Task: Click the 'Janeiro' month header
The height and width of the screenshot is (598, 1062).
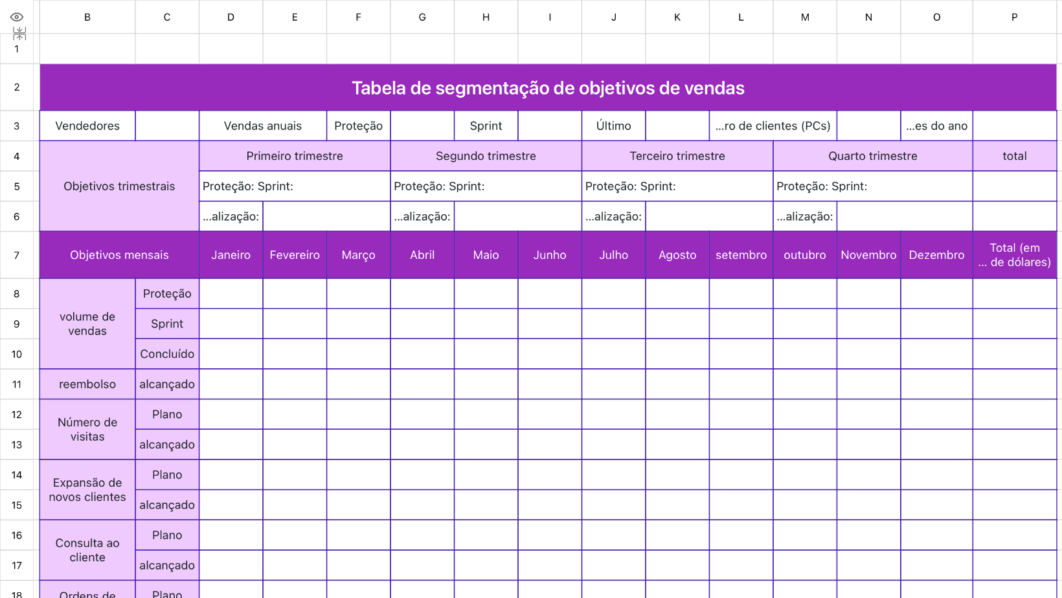Action: [x=231, y=255]
